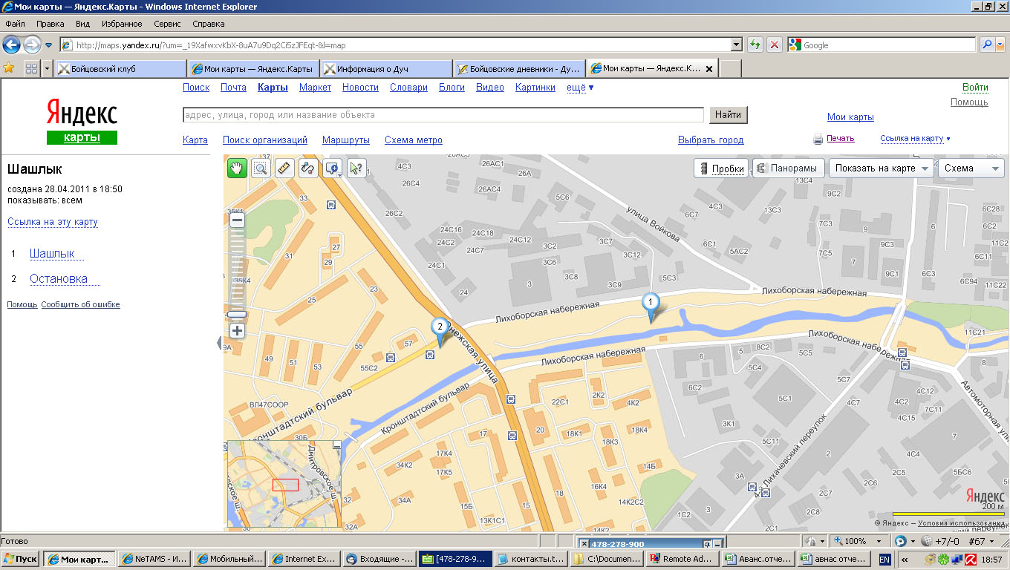
Task: Move the map zoom slider handle
Action: [x=237, y=315]
